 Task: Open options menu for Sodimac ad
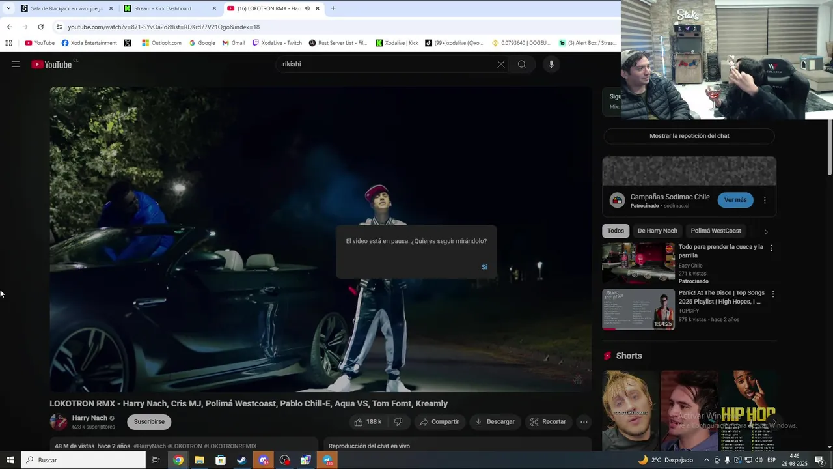(765, 200)
